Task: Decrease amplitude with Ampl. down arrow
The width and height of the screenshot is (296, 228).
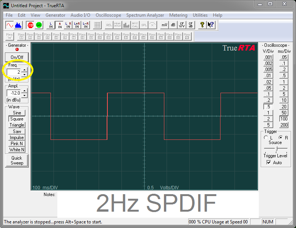Action: click(x=24, y=95)
